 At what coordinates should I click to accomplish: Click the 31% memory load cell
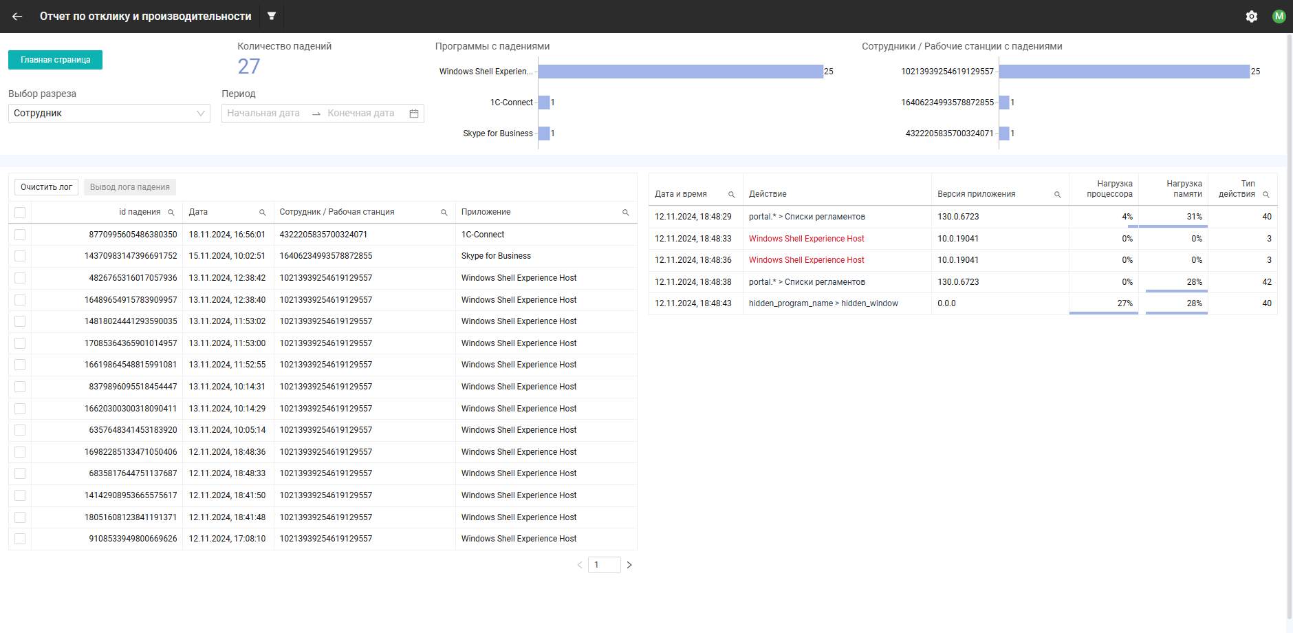[1174, 217]
